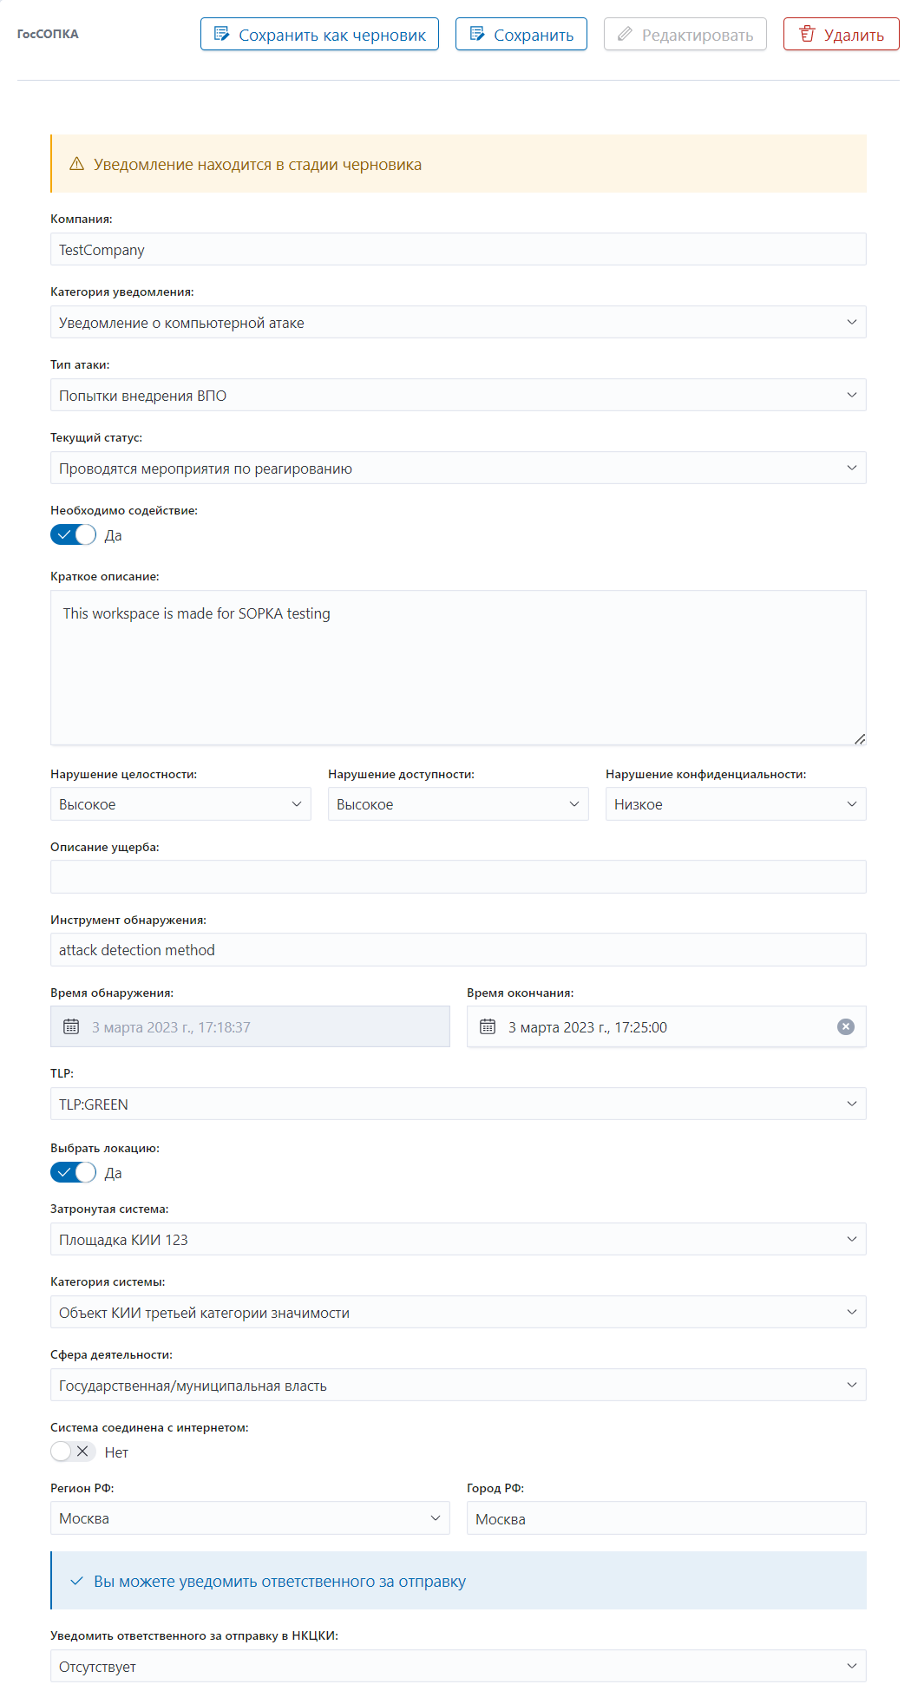
Task: Click the draft icon on Сохранить как черновик
Action: tap(222, 34)
